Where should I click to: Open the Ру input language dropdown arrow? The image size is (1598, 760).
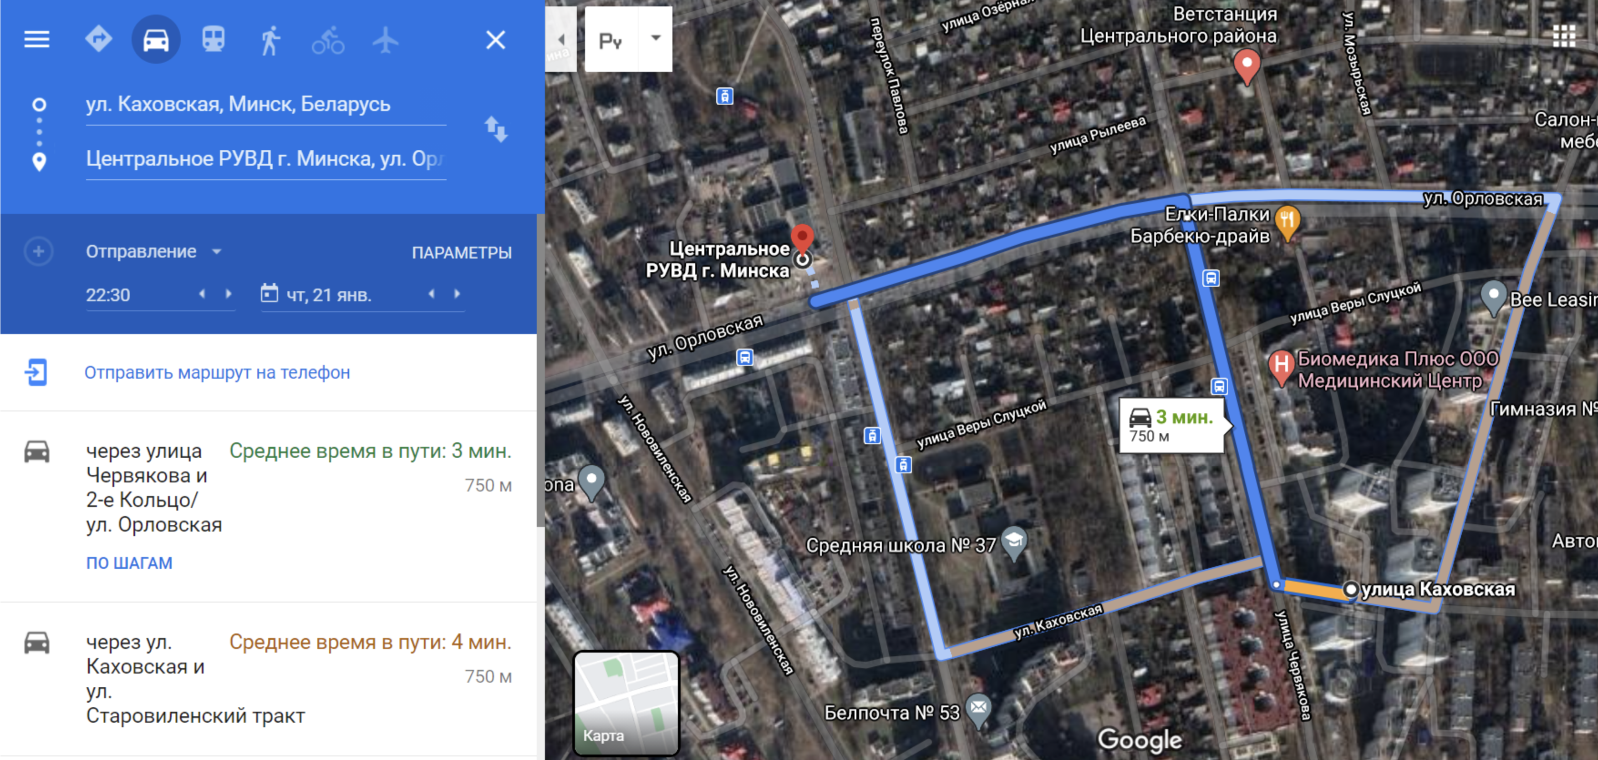click(x=655, y=38)
